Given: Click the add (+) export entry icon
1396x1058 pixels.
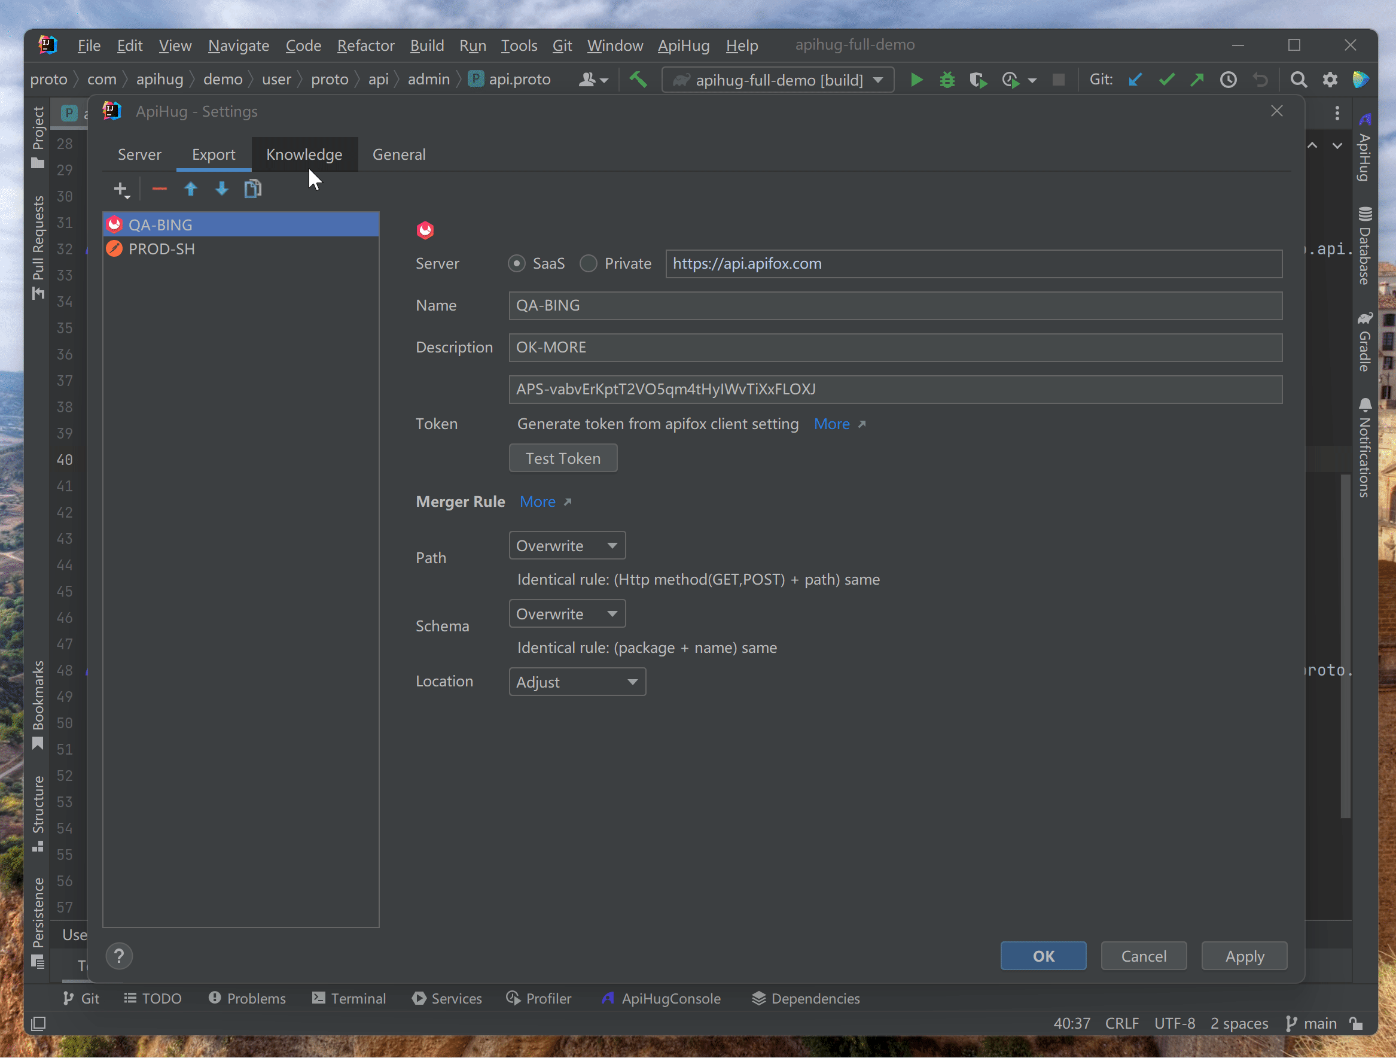Looking at the screenshot, I should click(x=120, y=189).
